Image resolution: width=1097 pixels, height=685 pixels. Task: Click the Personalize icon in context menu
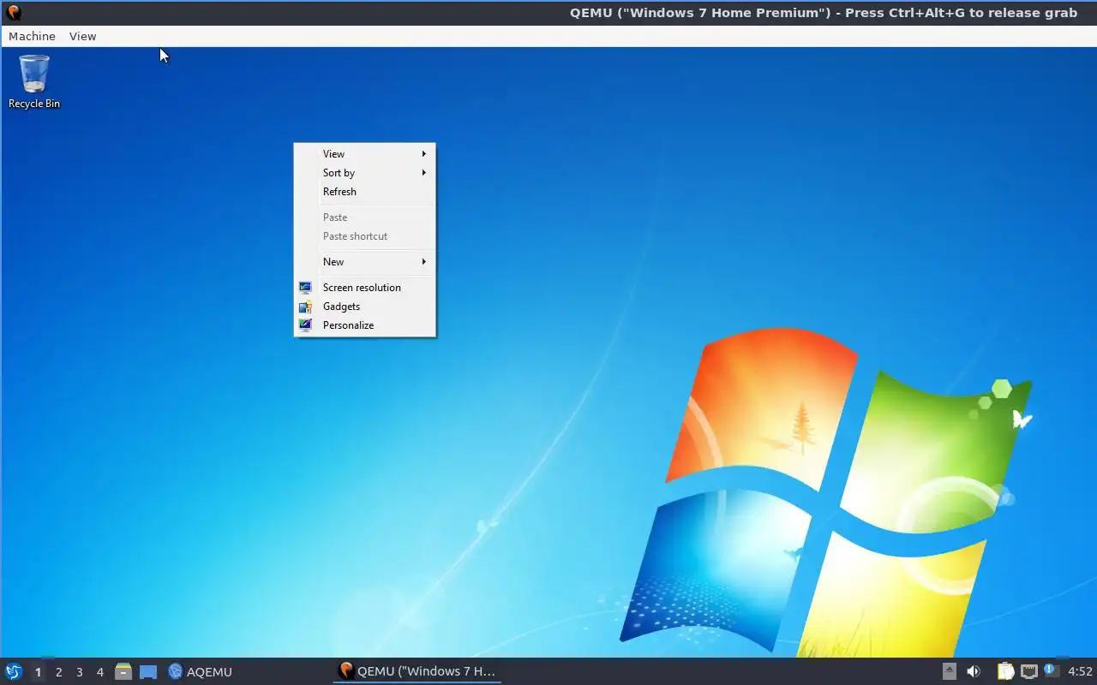click(305, 325)
